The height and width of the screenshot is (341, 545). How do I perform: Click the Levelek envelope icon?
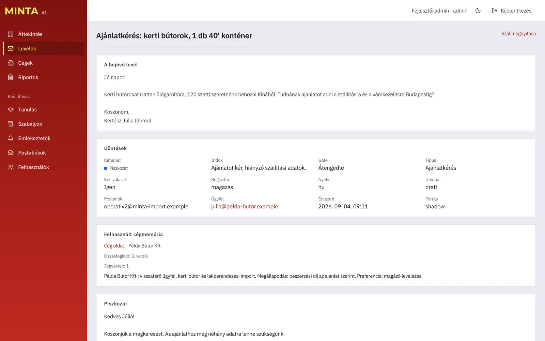coord(11,48)
